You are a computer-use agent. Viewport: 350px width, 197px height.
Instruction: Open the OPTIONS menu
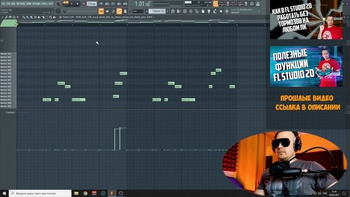[37, 4]
